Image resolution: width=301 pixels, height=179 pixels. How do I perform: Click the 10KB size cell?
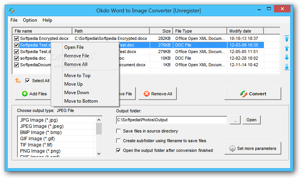point(166,58)
